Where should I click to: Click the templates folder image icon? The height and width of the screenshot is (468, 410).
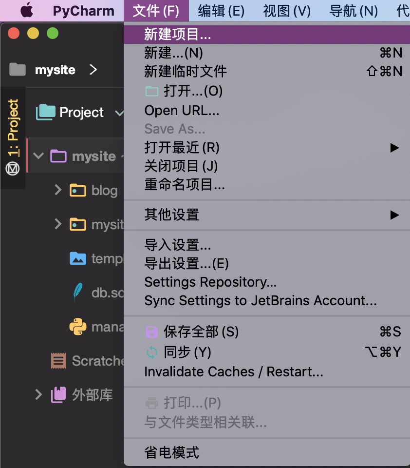pyautogui.click(x=78, y=258)
